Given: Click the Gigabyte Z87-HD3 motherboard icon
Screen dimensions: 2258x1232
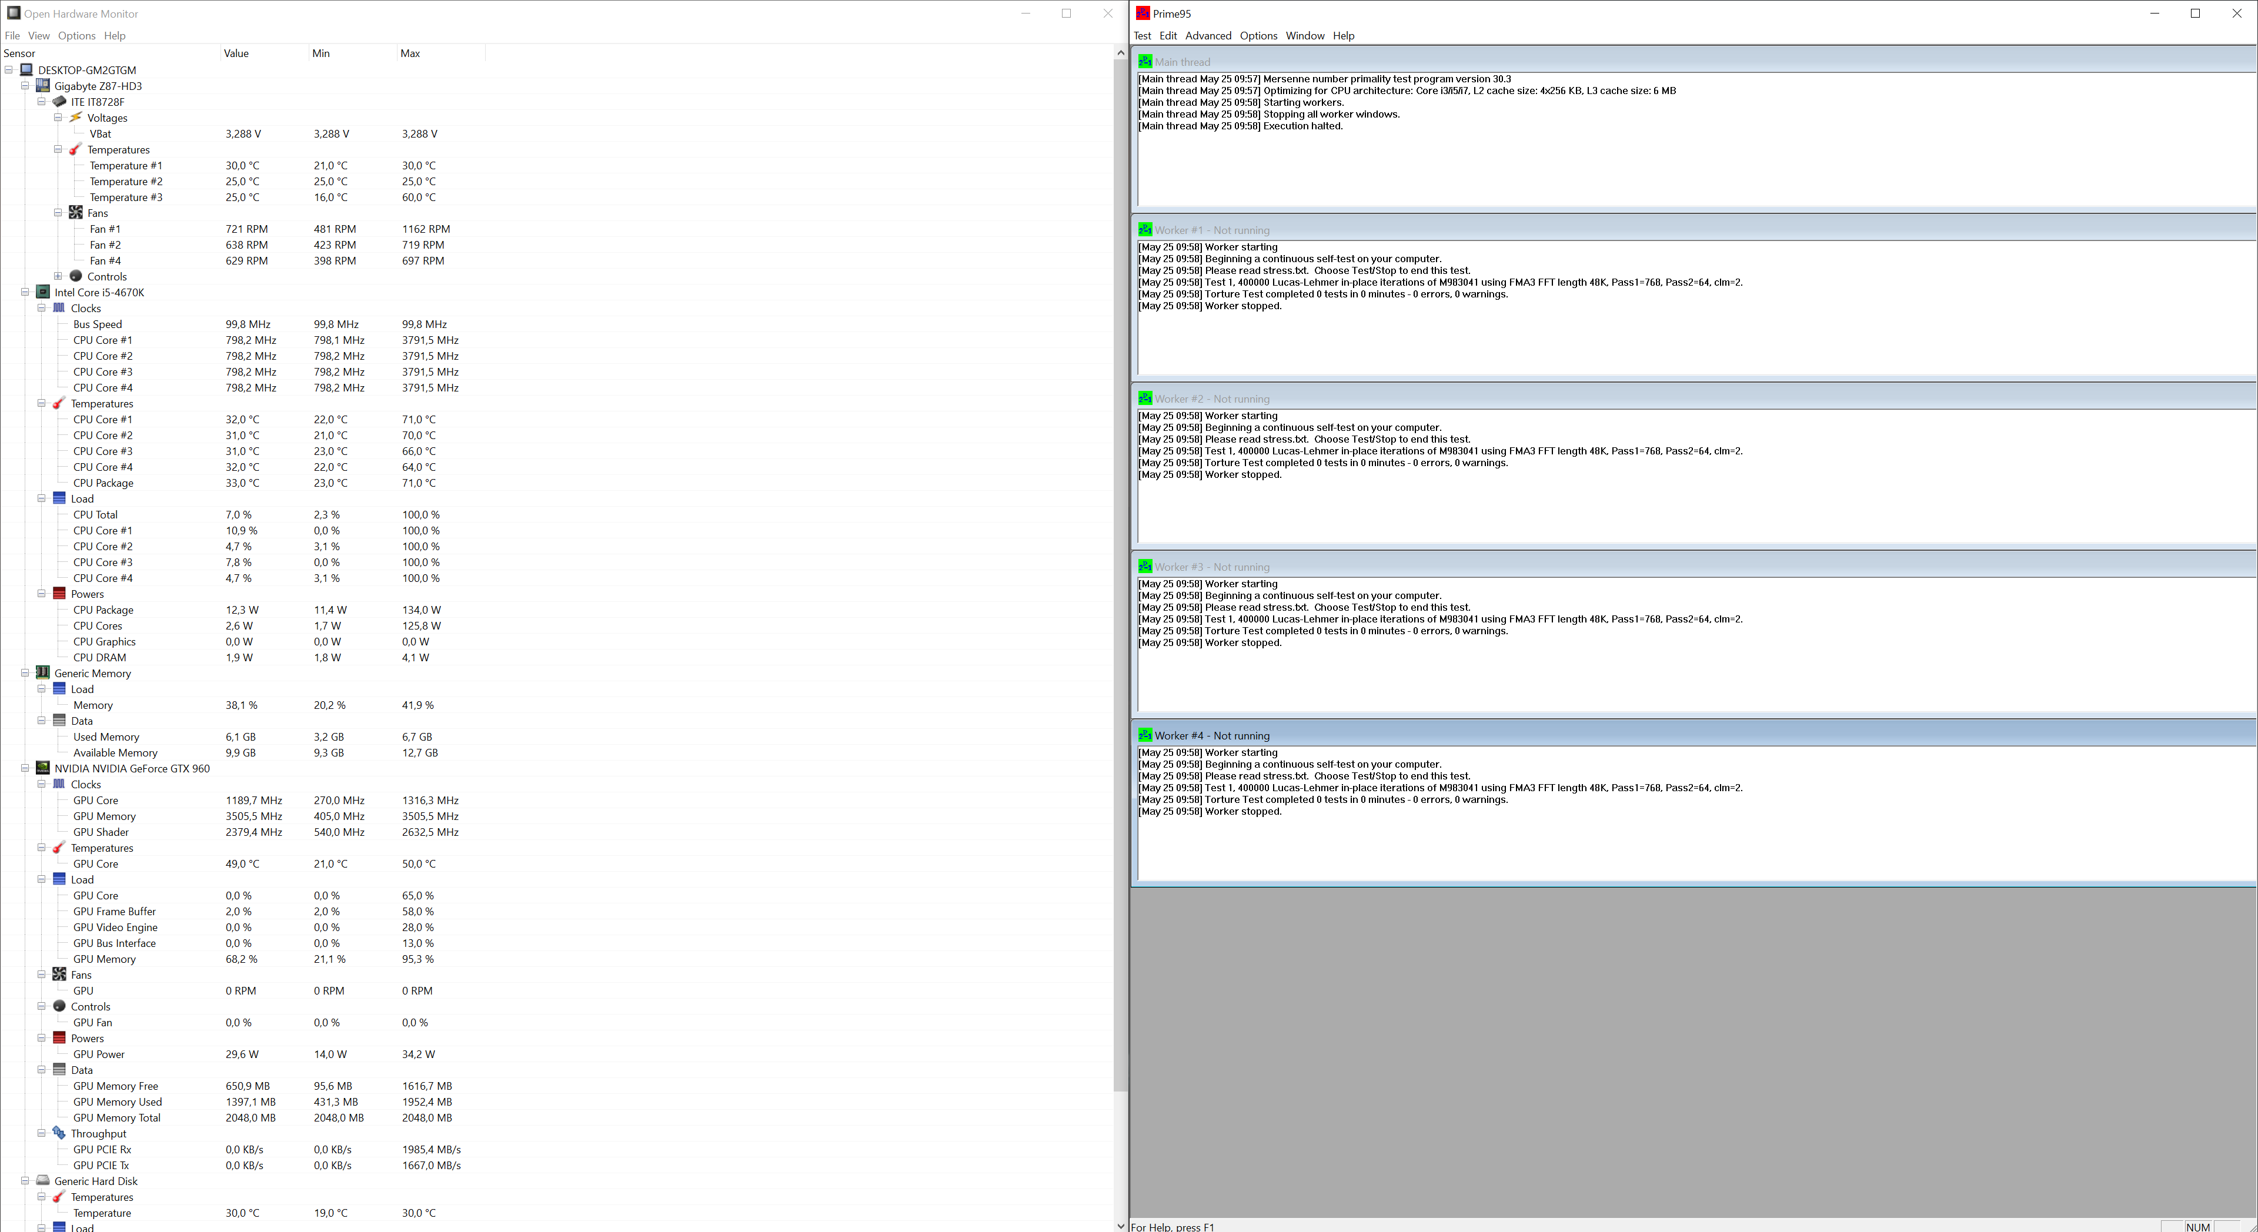Looking at the screenshot, I should 43,86.
